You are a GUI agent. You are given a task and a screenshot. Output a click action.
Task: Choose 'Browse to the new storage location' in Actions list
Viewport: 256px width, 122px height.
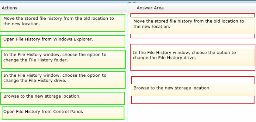pyautogui.click(x=63, y=98)
